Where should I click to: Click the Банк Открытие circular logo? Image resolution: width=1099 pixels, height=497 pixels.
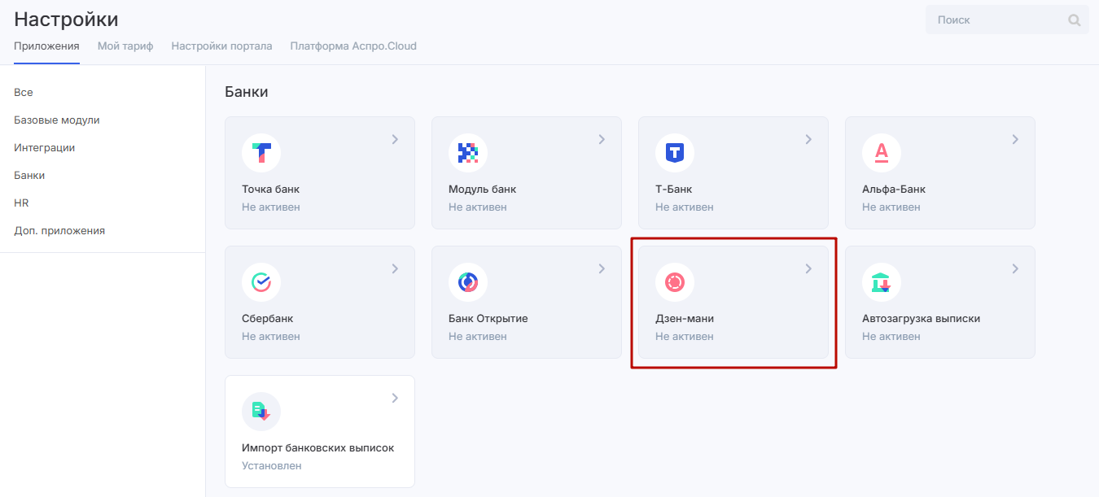(468, 282)
